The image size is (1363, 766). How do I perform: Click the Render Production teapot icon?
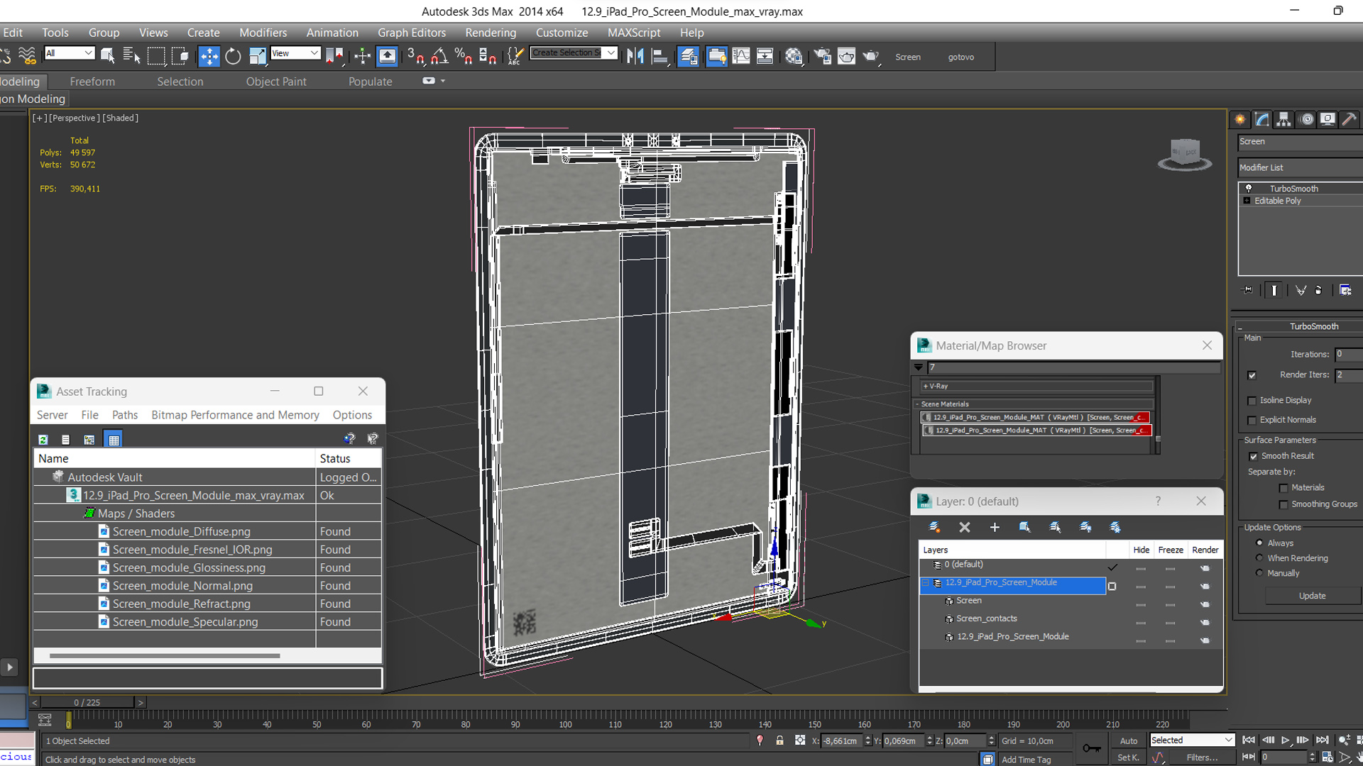tap(871, 57)
